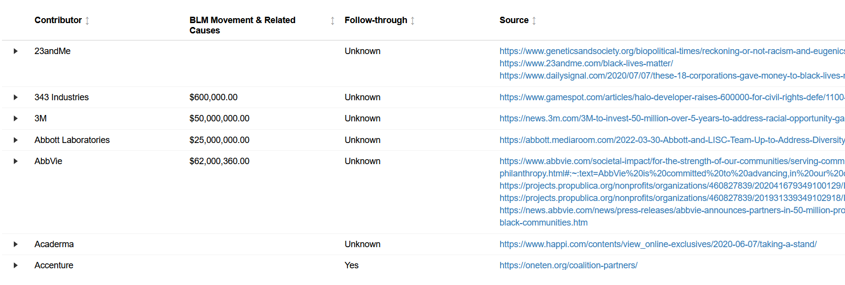Expand the 3M row details

tap(16, 118)
